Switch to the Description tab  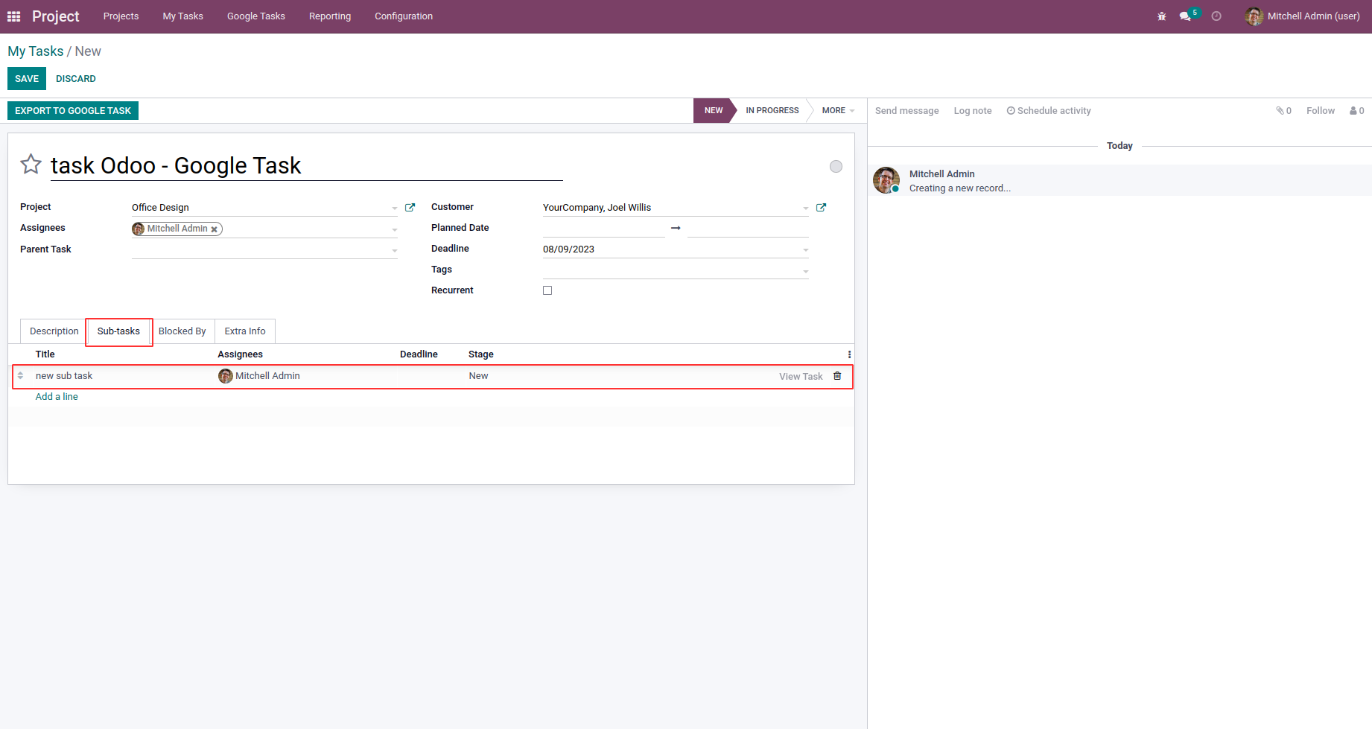[54, 331]
